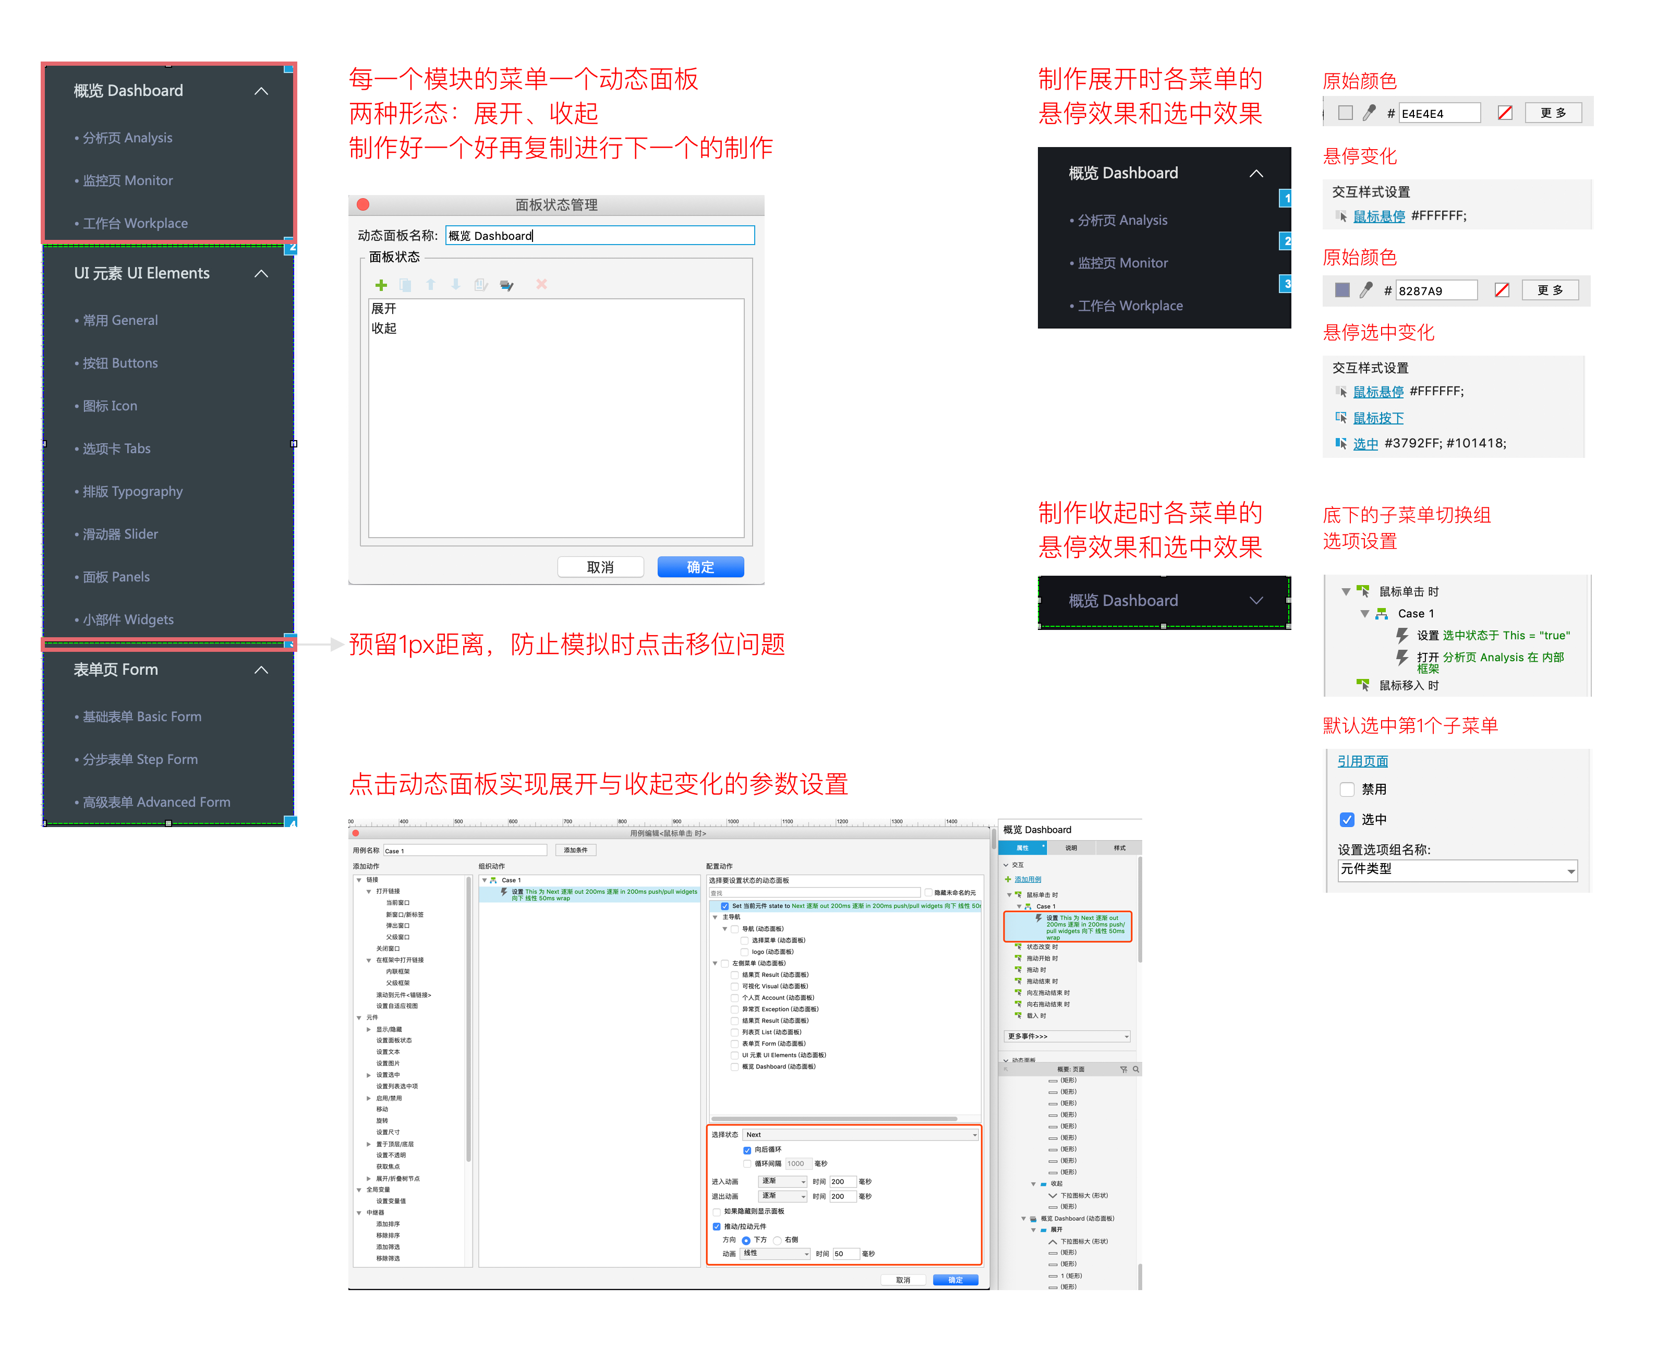Click the 添加条件 button
Image resolution: width=1669 pixels, height=1360 pixels.
[576, 851]
